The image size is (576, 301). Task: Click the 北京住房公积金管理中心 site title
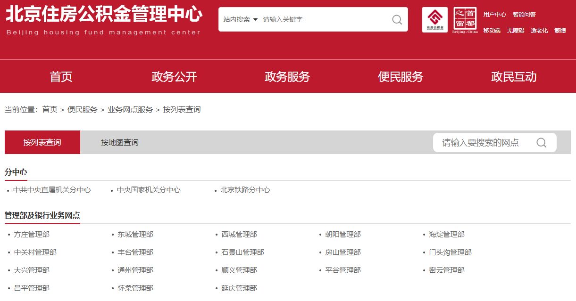(x=104, y=15)
